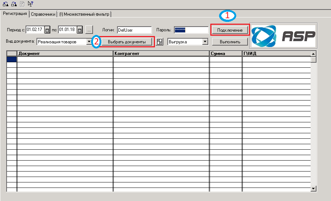The image size is (331, 201).
Task: Activate the context help cursor icon
Action: pos(30,4)
